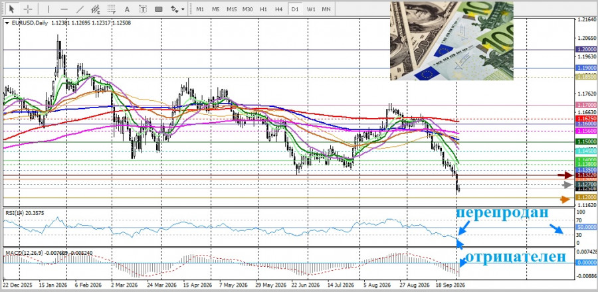Switch chart to H4 timeframe
Image resolution: width=598 pixels, height=292 pixels.
(x=279, y=9)
